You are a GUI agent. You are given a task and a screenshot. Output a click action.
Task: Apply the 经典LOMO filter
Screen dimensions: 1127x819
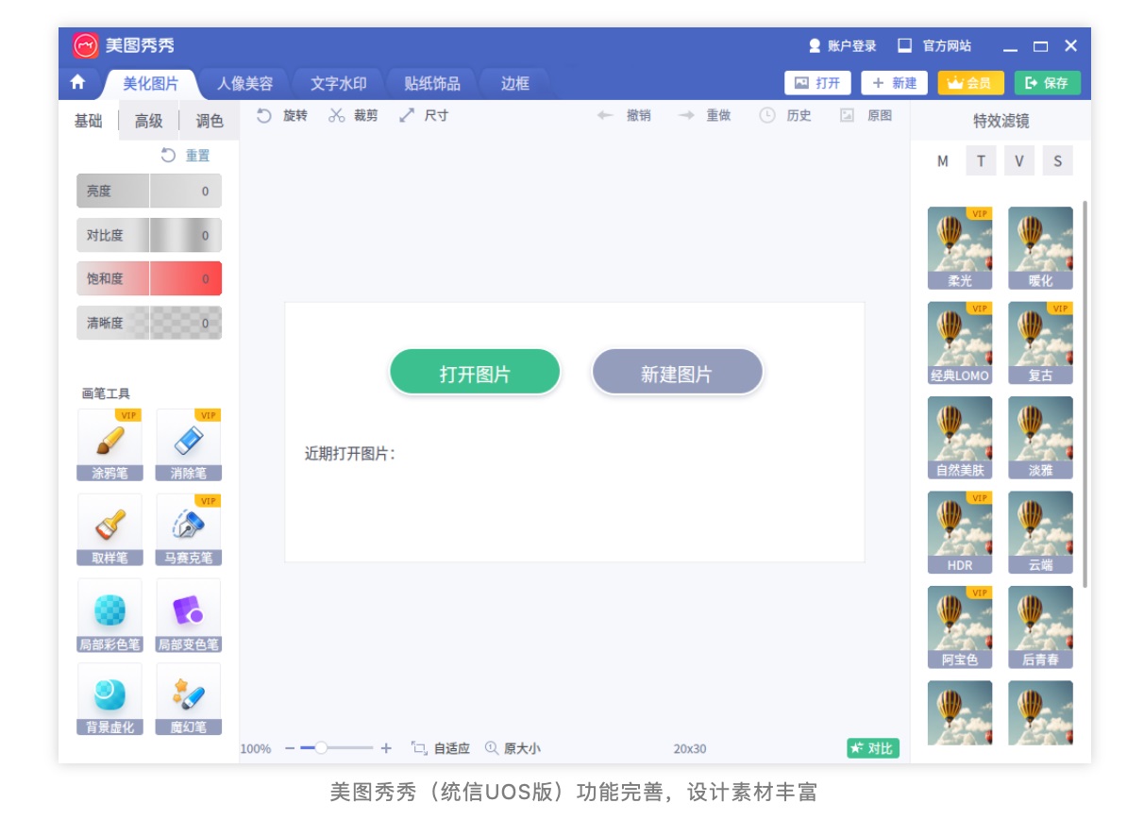(x=960, y=343)
